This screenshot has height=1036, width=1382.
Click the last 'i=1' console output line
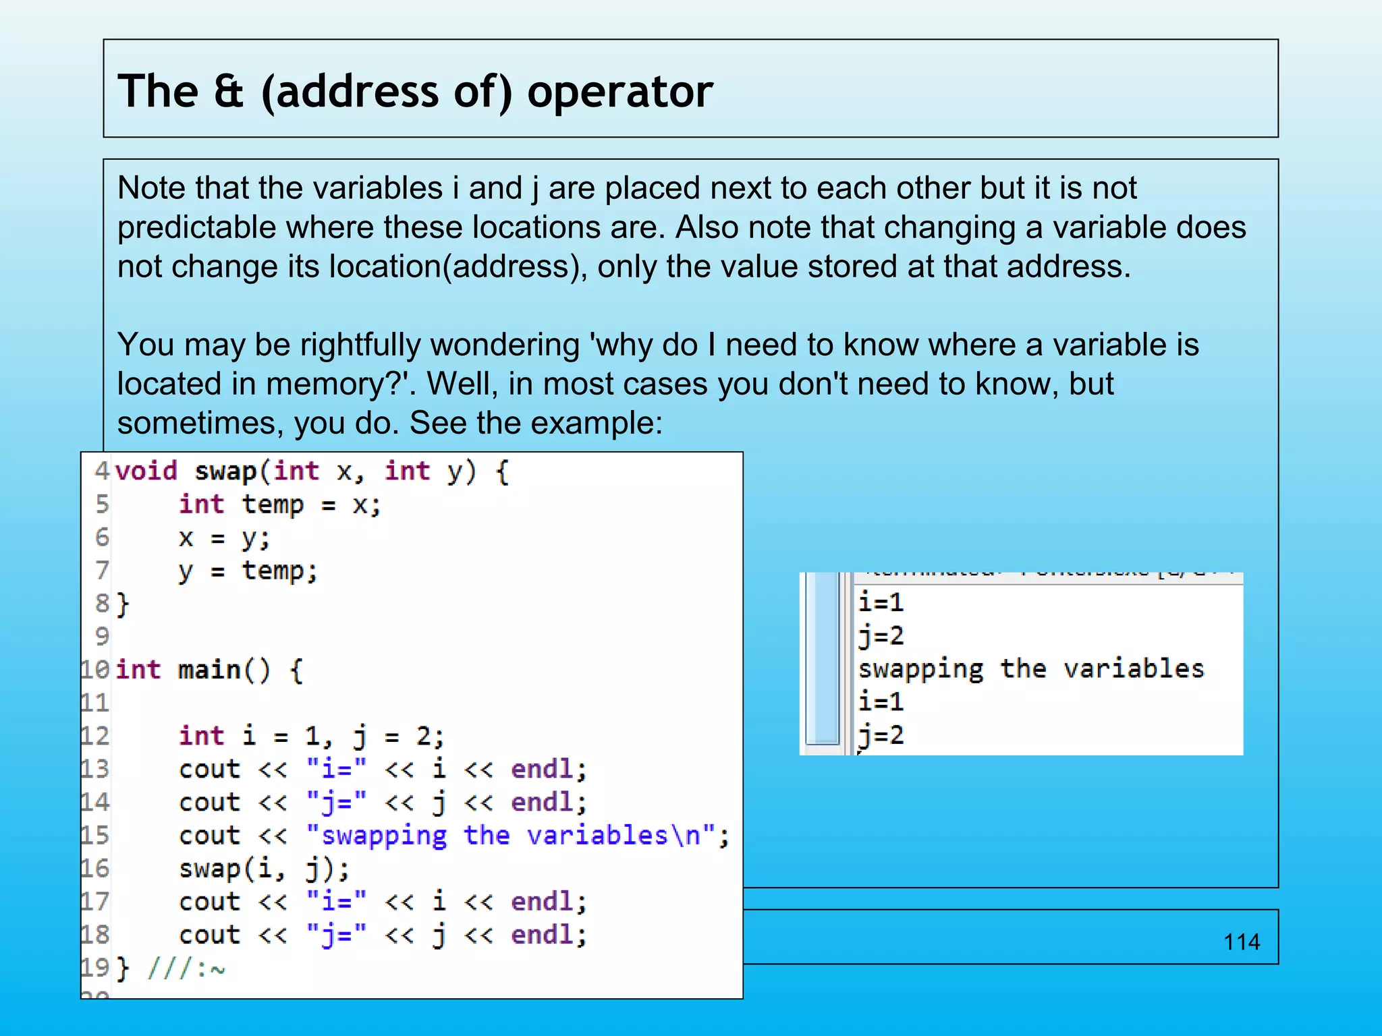point(881,702)
